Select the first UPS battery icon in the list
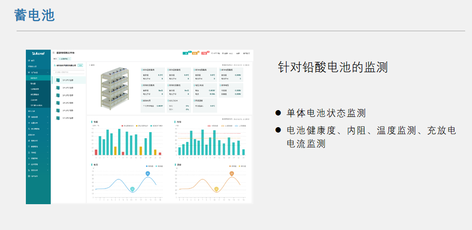Image resolution: width=472 pixels, height=230 pixels. click(58, 80)
